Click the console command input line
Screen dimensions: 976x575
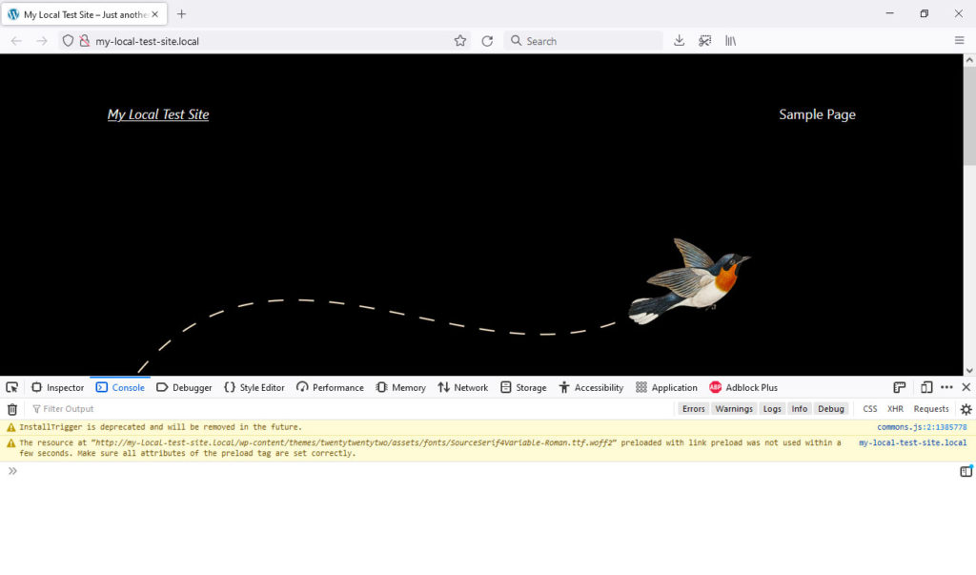488,471
